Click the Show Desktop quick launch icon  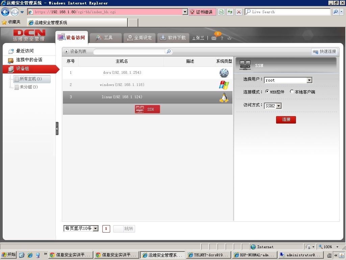click(21, 255)
